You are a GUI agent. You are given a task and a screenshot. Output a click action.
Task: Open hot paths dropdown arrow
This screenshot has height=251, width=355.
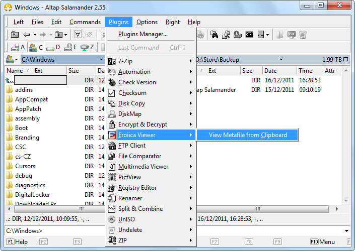[x=65, y=35]
